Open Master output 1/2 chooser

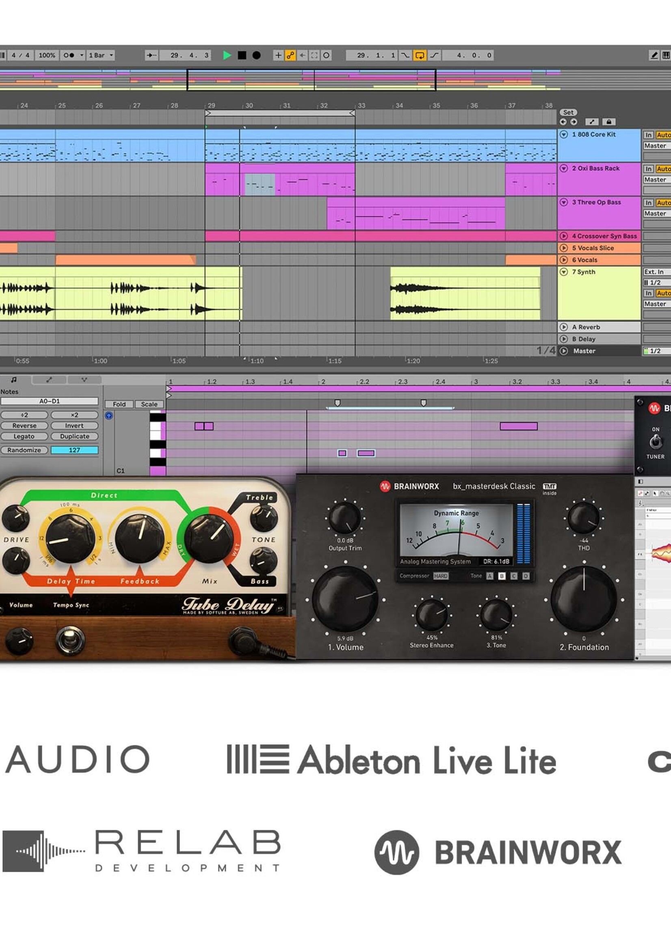coord(657,351)
